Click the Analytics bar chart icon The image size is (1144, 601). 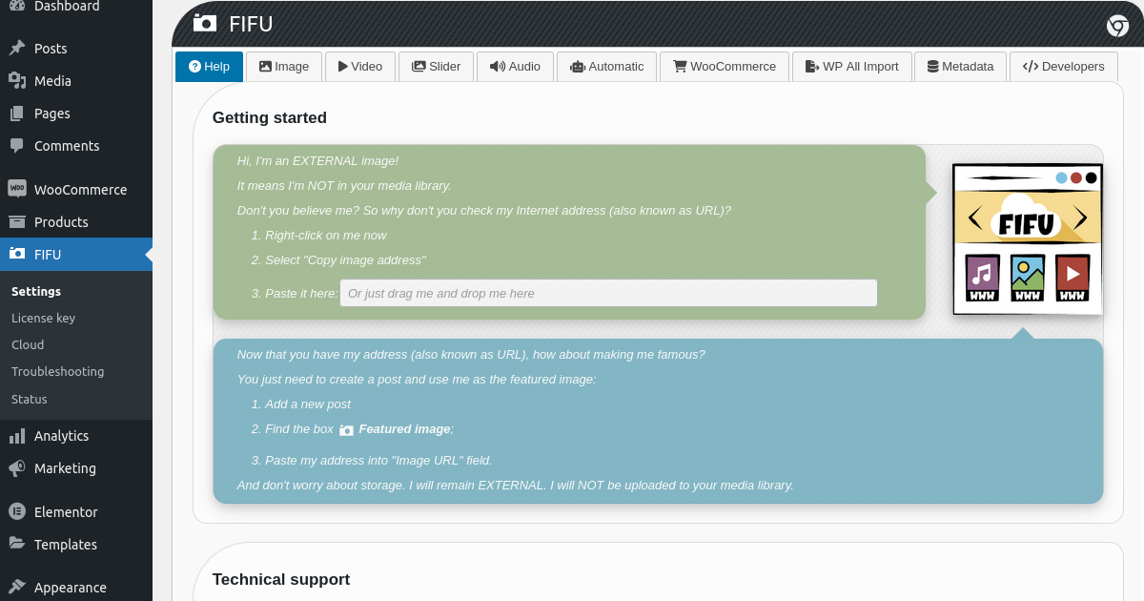point(17,436)
